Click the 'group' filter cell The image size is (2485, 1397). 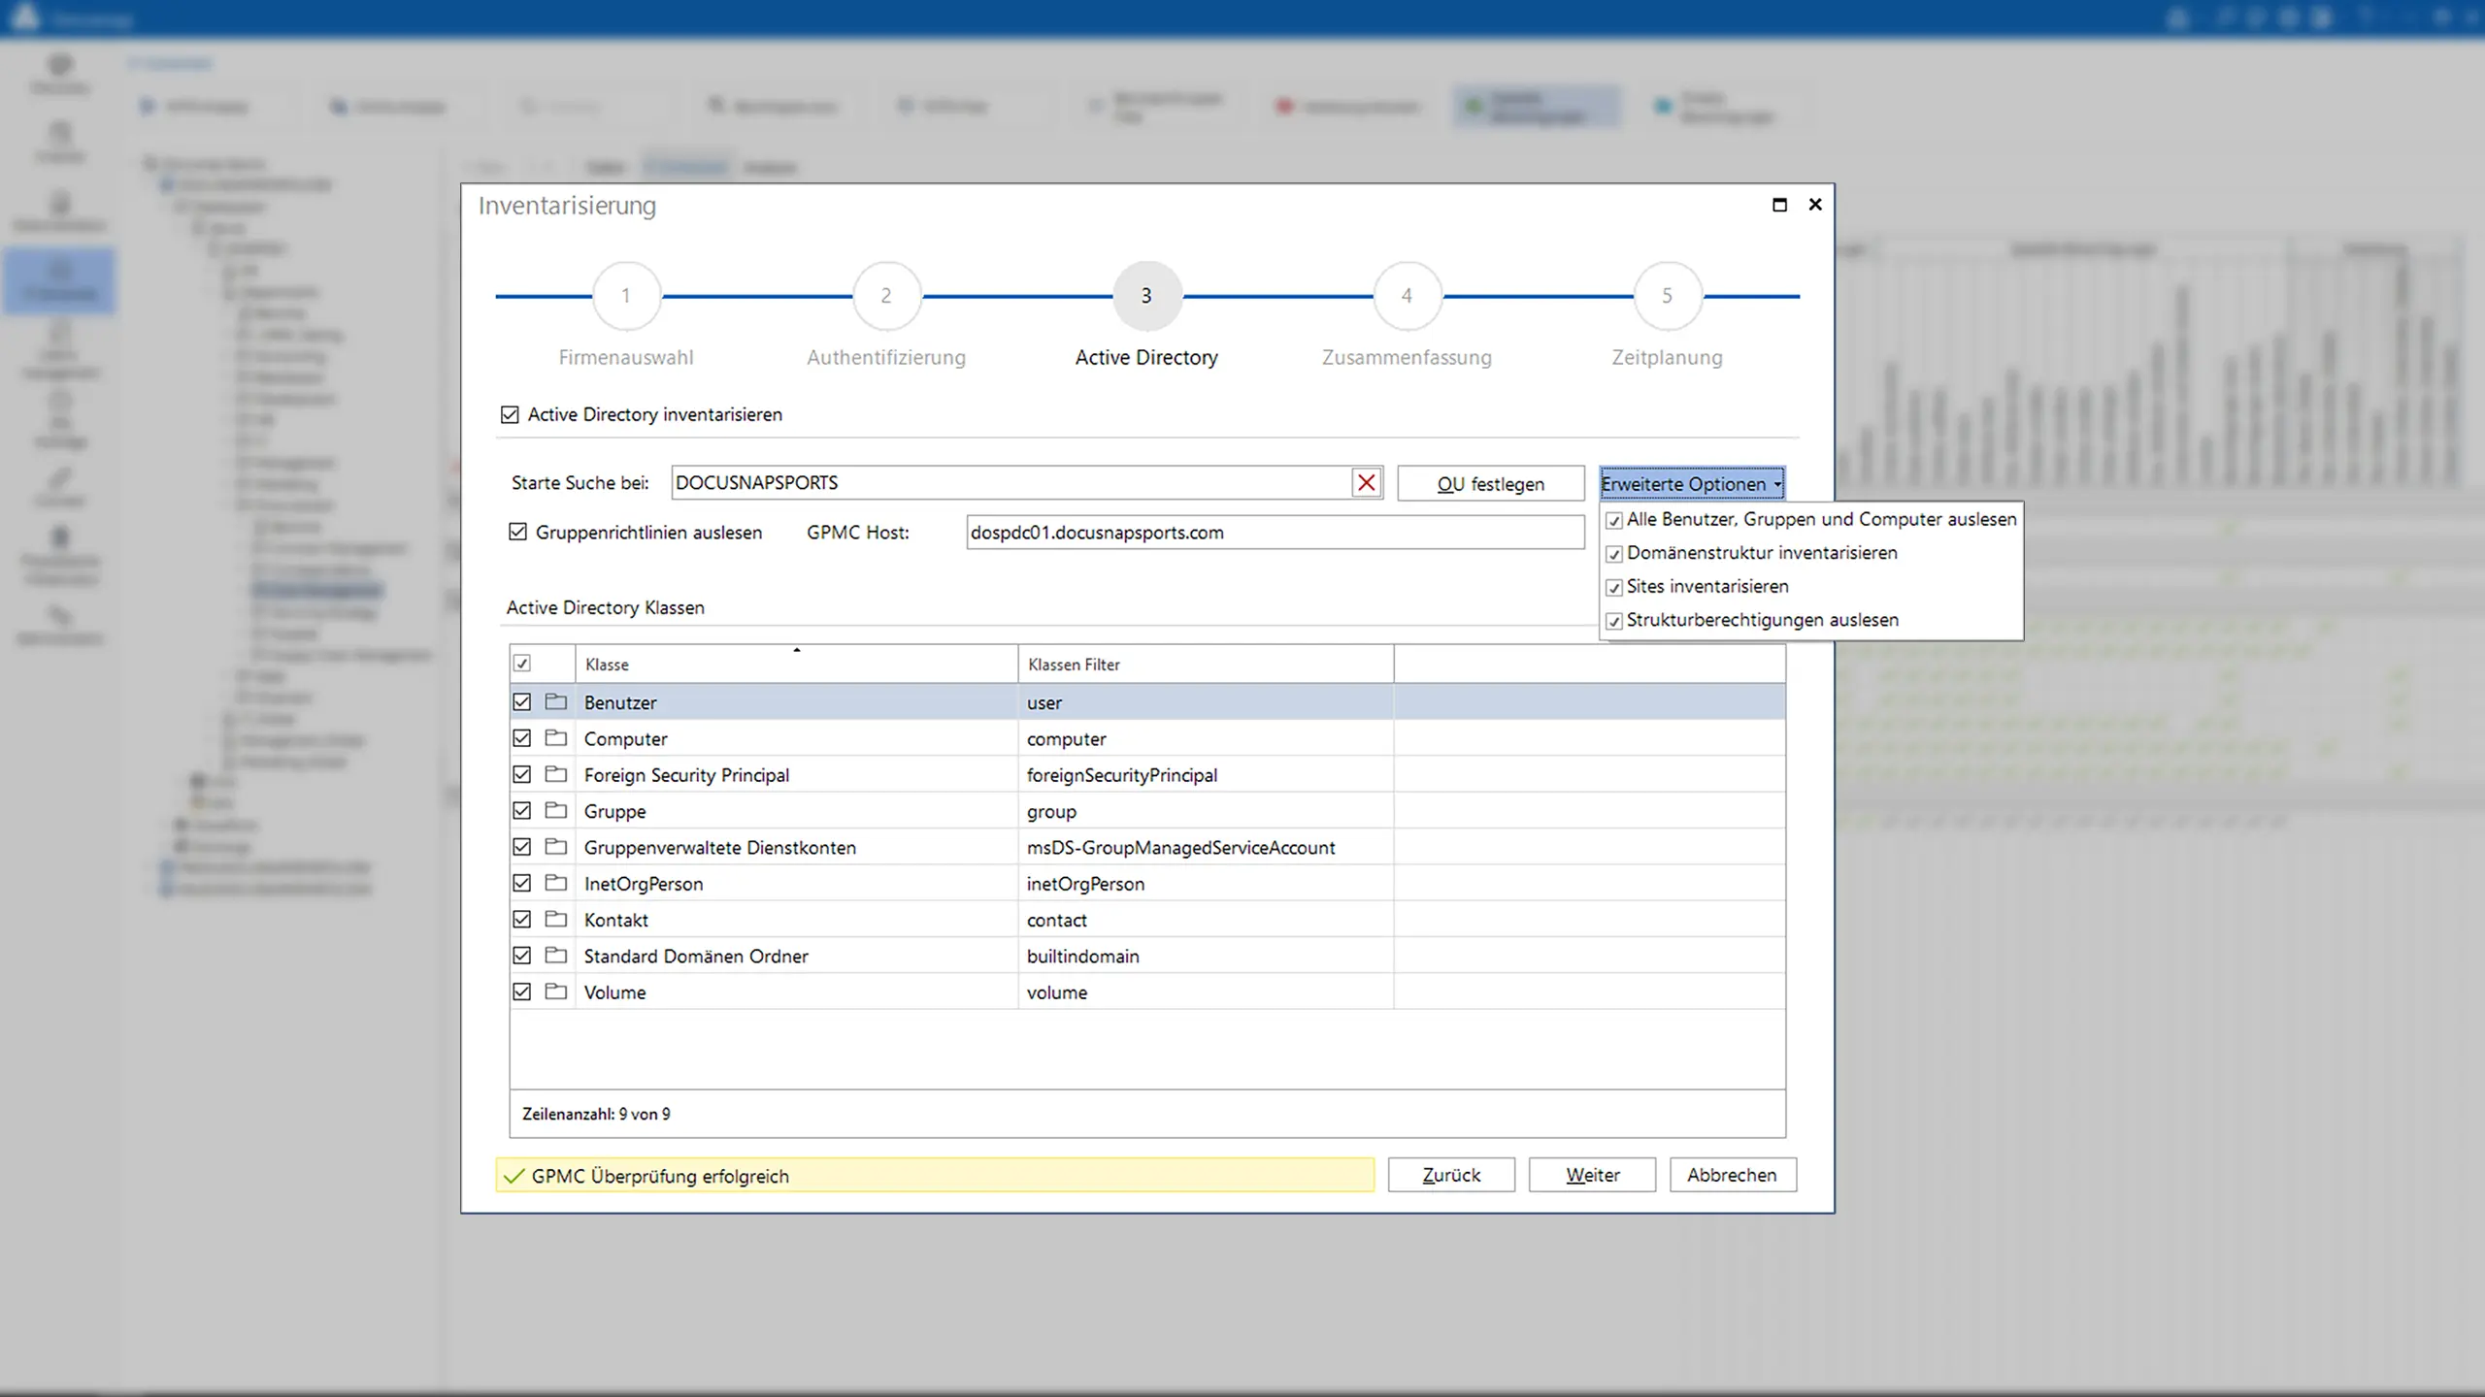(1206, 810)
